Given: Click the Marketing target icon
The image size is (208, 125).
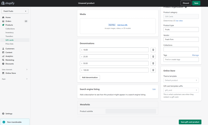Looking at the screenshot, I should click(x=3, y=60).
